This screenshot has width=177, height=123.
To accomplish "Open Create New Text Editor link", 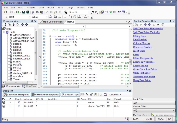I will (145, 69).
